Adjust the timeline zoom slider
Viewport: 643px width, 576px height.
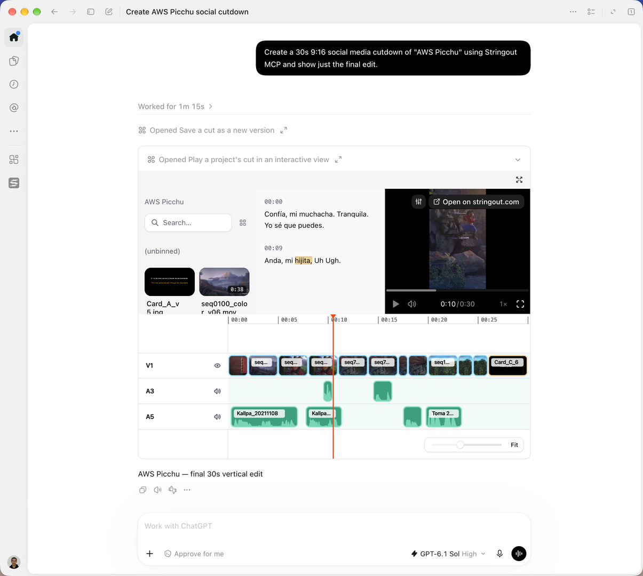[x=460, y=445]
